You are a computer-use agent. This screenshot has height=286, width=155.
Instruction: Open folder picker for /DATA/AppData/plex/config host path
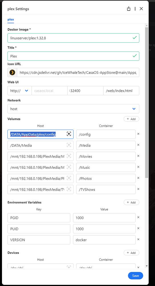point(69,134)
